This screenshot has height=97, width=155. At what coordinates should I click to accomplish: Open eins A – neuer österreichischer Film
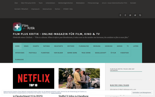114,3
